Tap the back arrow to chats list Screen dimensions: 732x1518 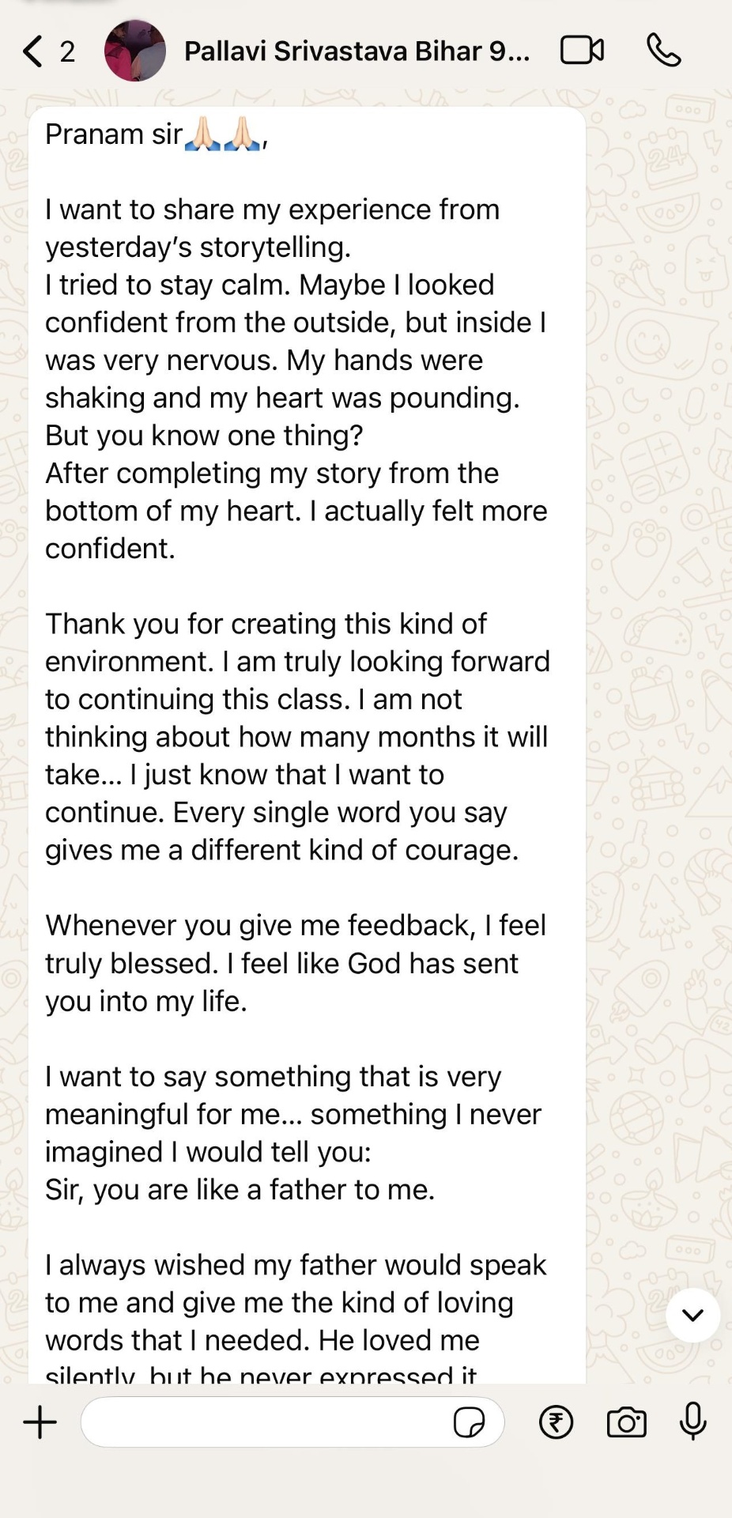tap(32, 51)
